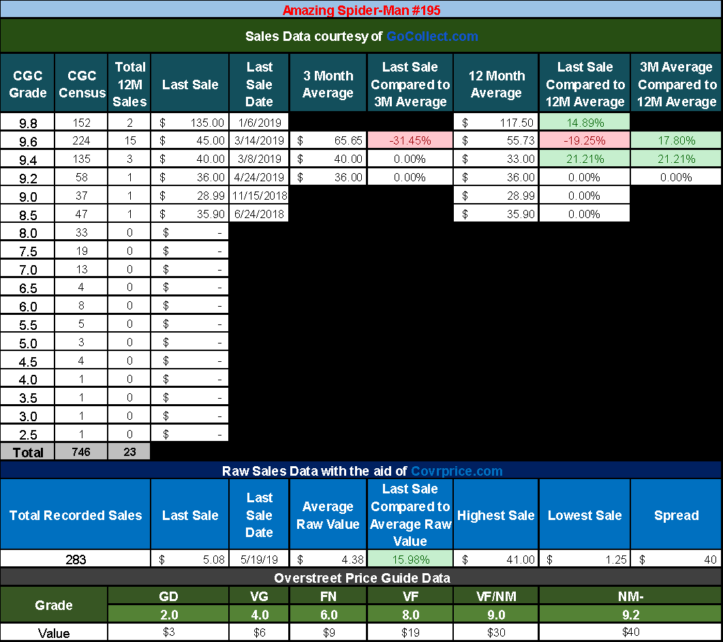
Task: Select the $28.99 last sale cell
Action: coord(190,196)
